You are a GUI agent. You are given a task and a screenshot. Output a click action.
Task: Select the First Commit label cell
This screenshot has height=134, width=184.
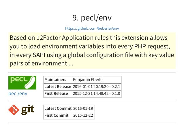point(58,115)
